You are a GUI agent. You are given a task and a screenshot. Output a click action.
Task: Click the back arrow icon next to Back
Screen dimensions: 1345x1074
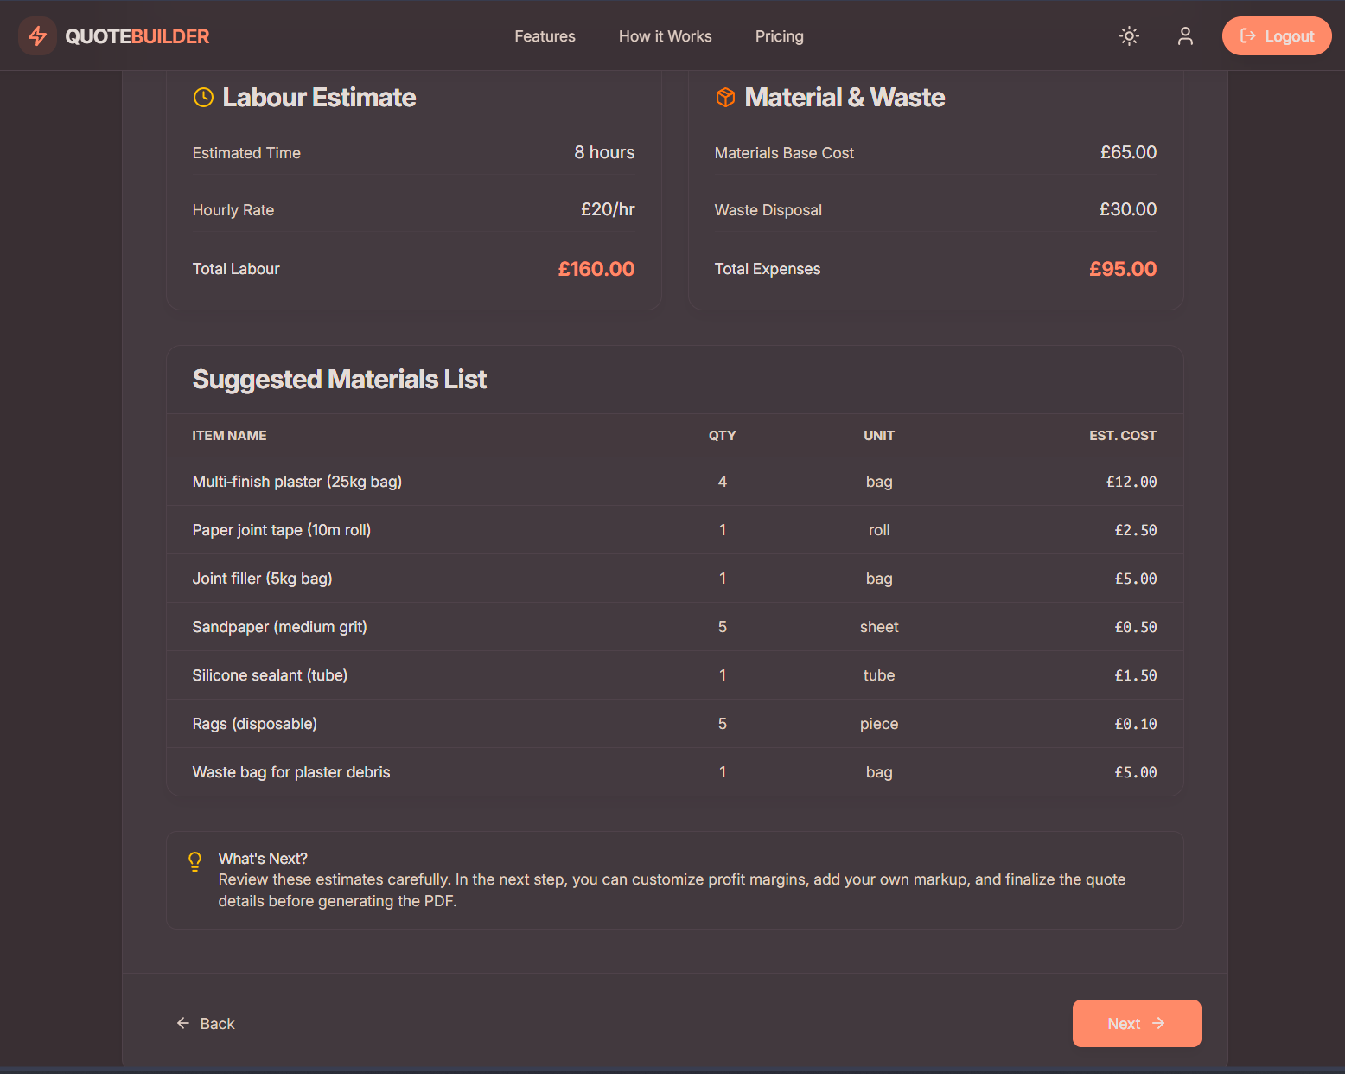[182, 1023]
